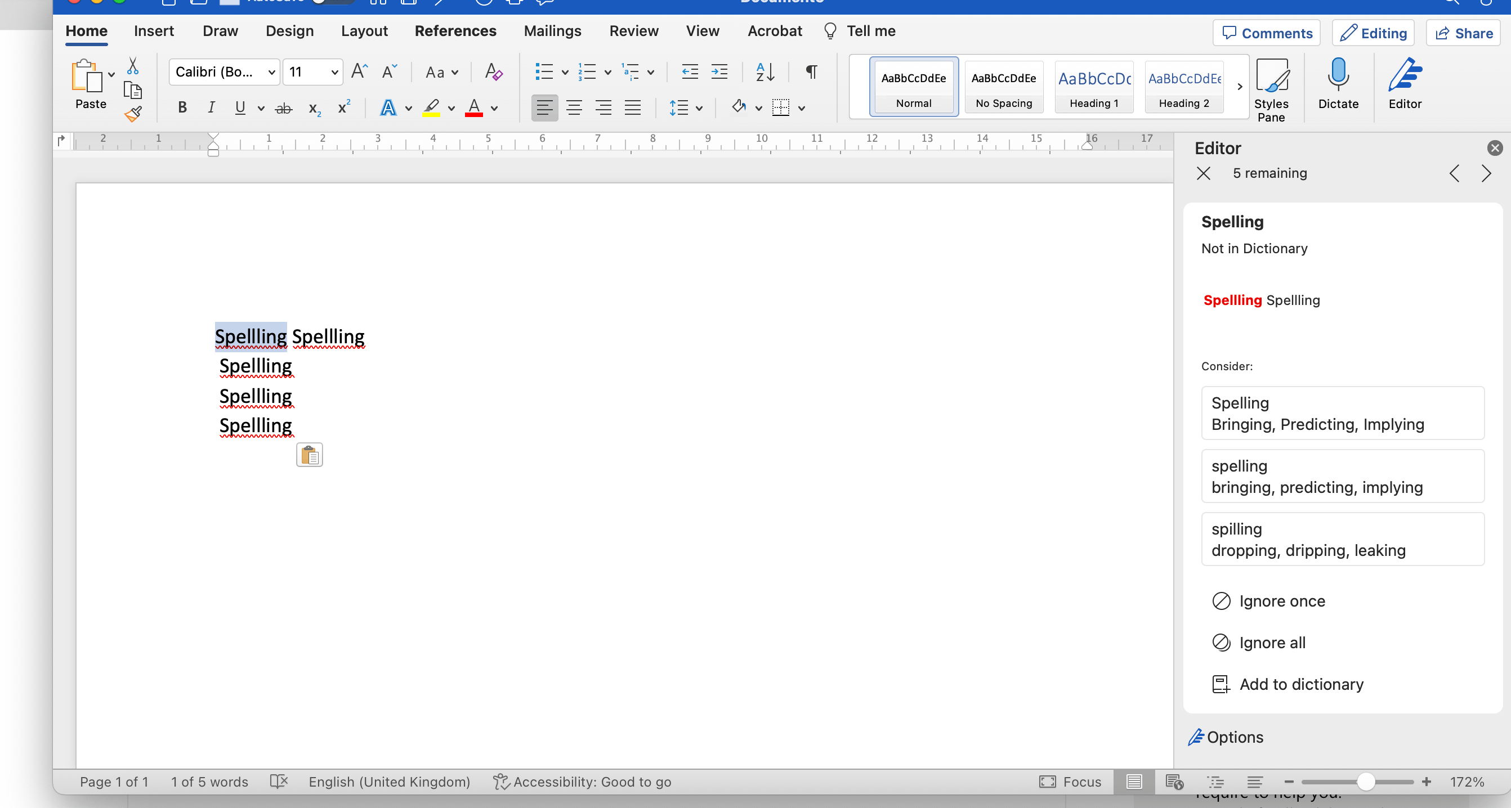Toggle the show paragraph marks button
The height and width of the screenshot is (808, 1511).
click(811, 72)
